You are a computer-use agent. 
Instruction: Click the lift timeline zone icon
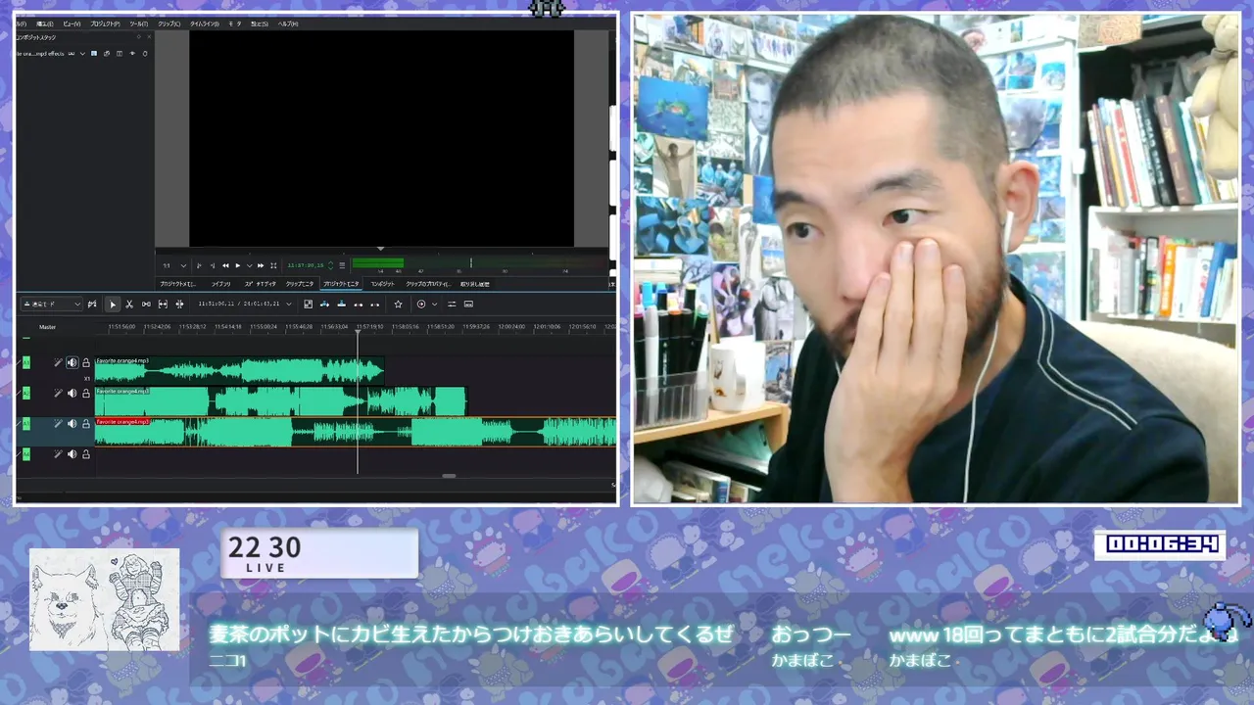click(x=376, y=304)
